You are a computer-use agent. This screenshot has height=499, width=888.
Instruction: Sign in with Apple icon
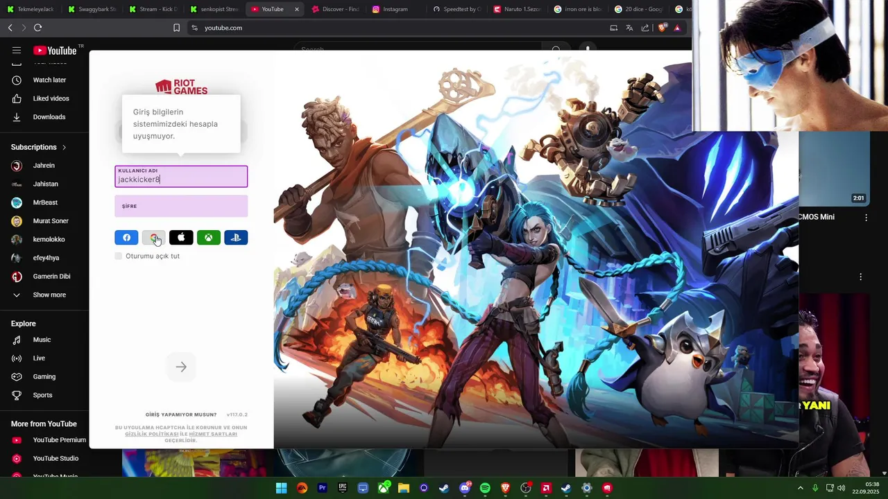(181, 238)
